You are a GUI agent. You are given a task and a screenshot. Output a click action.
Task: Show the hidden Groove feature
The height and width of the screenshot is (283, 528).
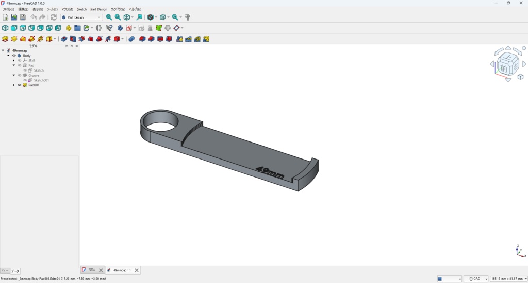tap(20, 75)
